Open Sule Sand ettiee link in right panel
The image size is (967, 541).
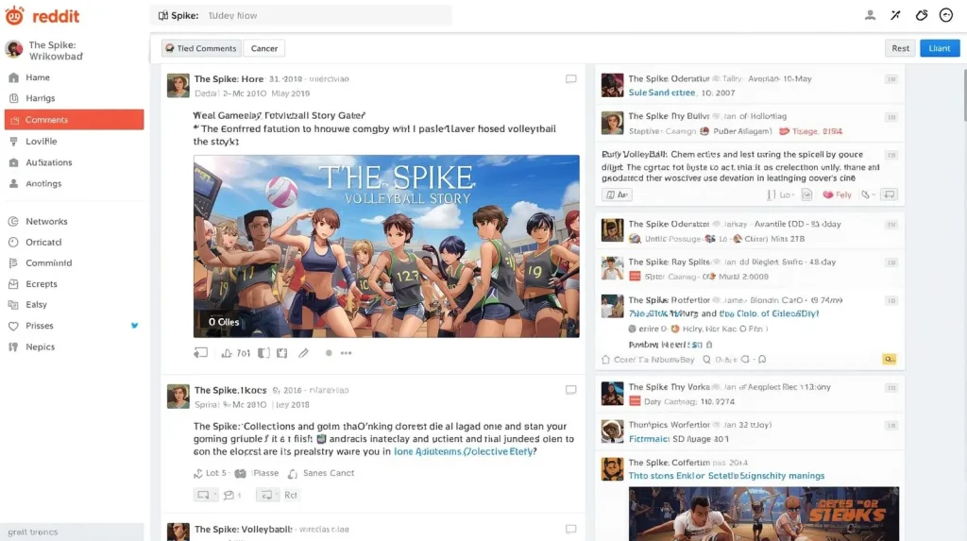click(662, 93)
